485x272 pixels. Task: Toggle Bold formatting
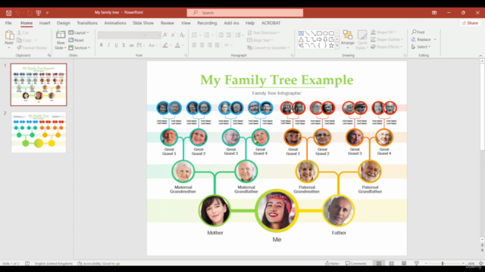pyautogui.click(x=101, y=45)
